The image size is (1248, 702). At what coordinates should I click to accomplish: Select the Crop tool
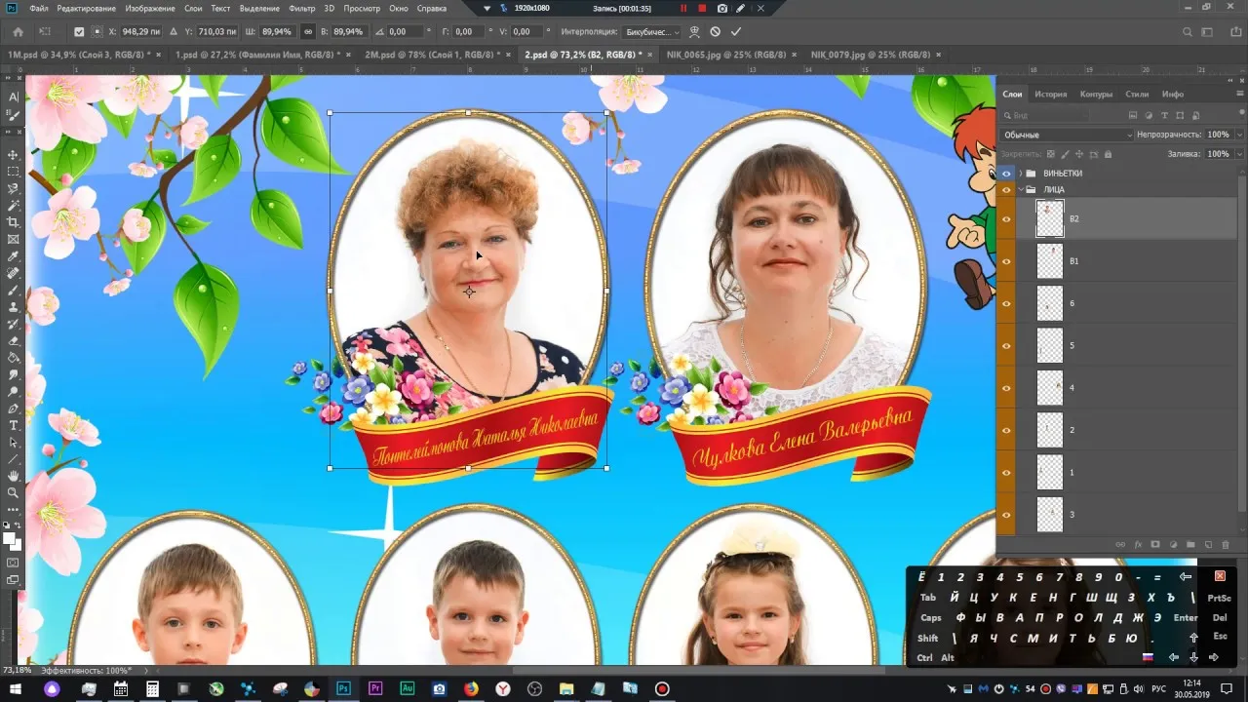(14, 222)
